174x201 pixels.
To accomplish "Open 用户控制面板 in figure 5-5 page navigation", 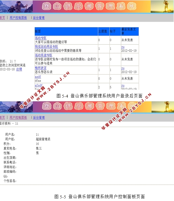I will tap(18, 117).
